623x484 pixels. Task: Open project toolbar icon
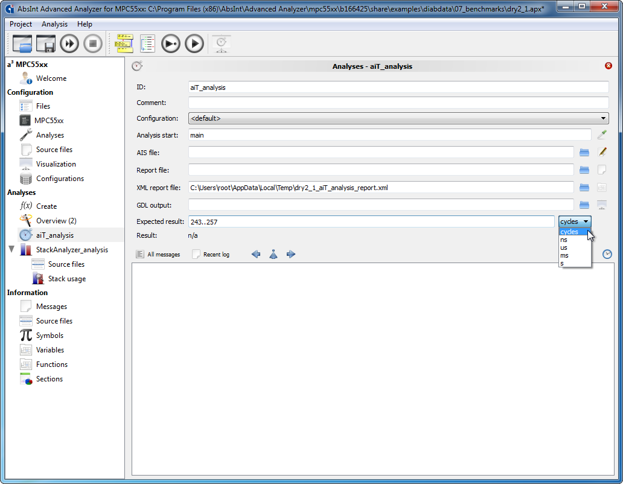(22, 43)
